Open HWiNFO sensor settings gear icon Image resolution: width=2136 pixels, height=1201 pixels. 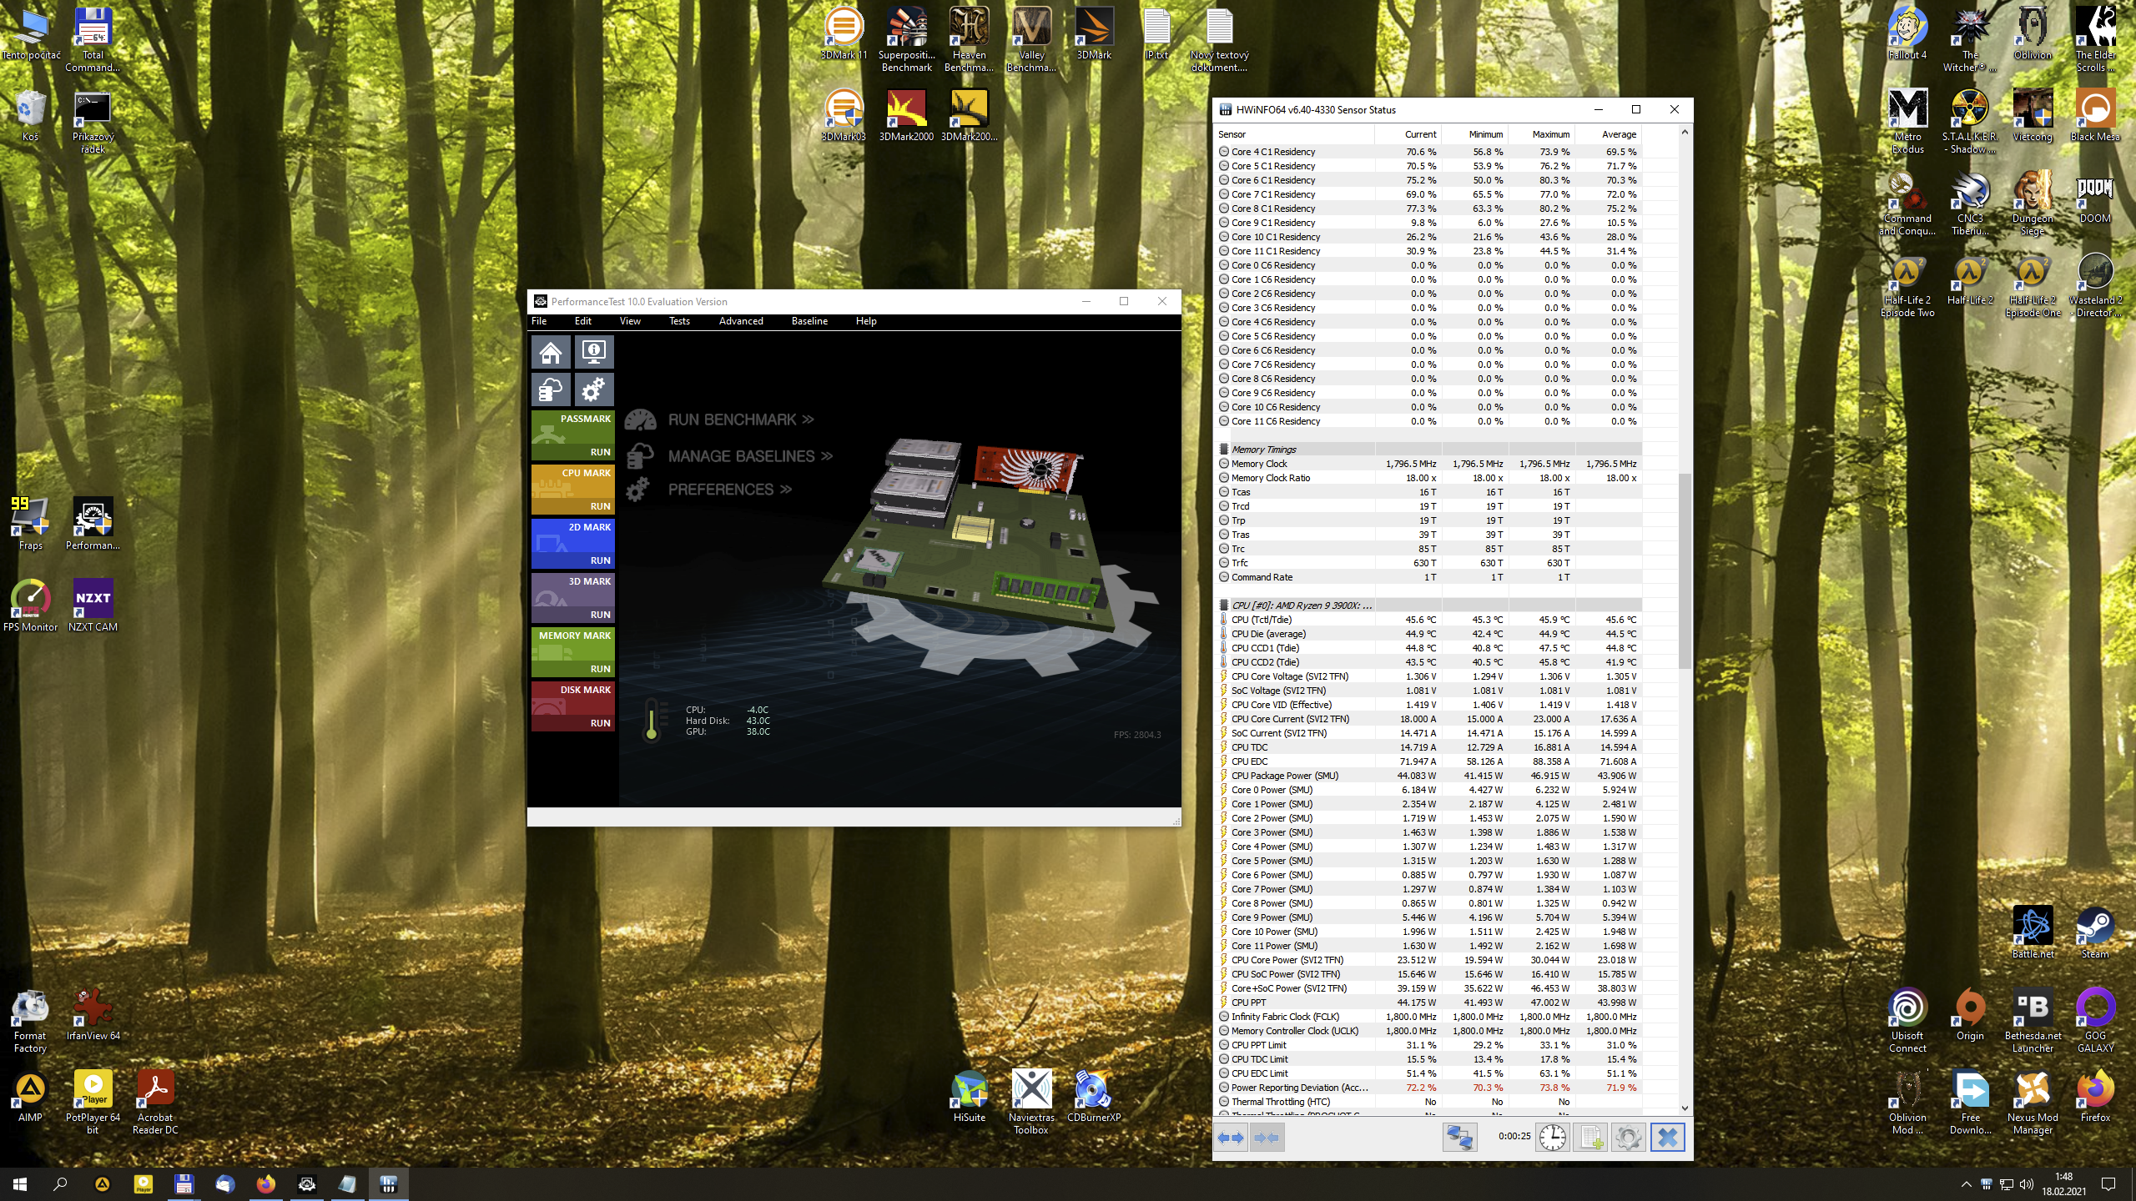pyautogui.click(x=1628, y=1138)
